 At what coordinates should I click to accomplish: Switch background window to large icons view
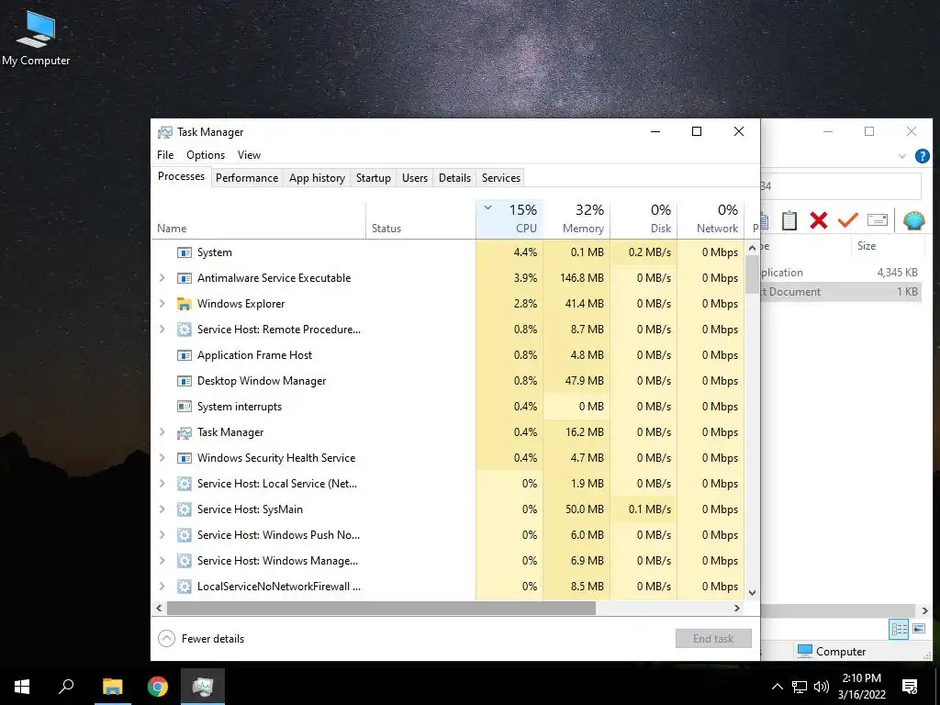click(x=918, y=629)
